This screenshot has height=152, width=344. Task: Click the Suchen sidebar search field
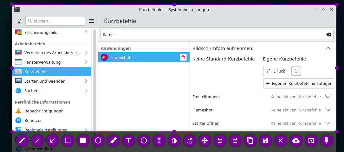(x=55, y=21)
